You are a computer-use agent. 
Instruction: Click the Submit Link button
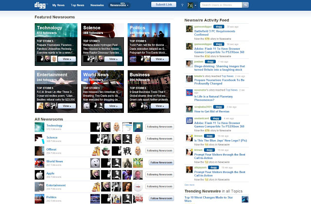click(x=164, y=4)
